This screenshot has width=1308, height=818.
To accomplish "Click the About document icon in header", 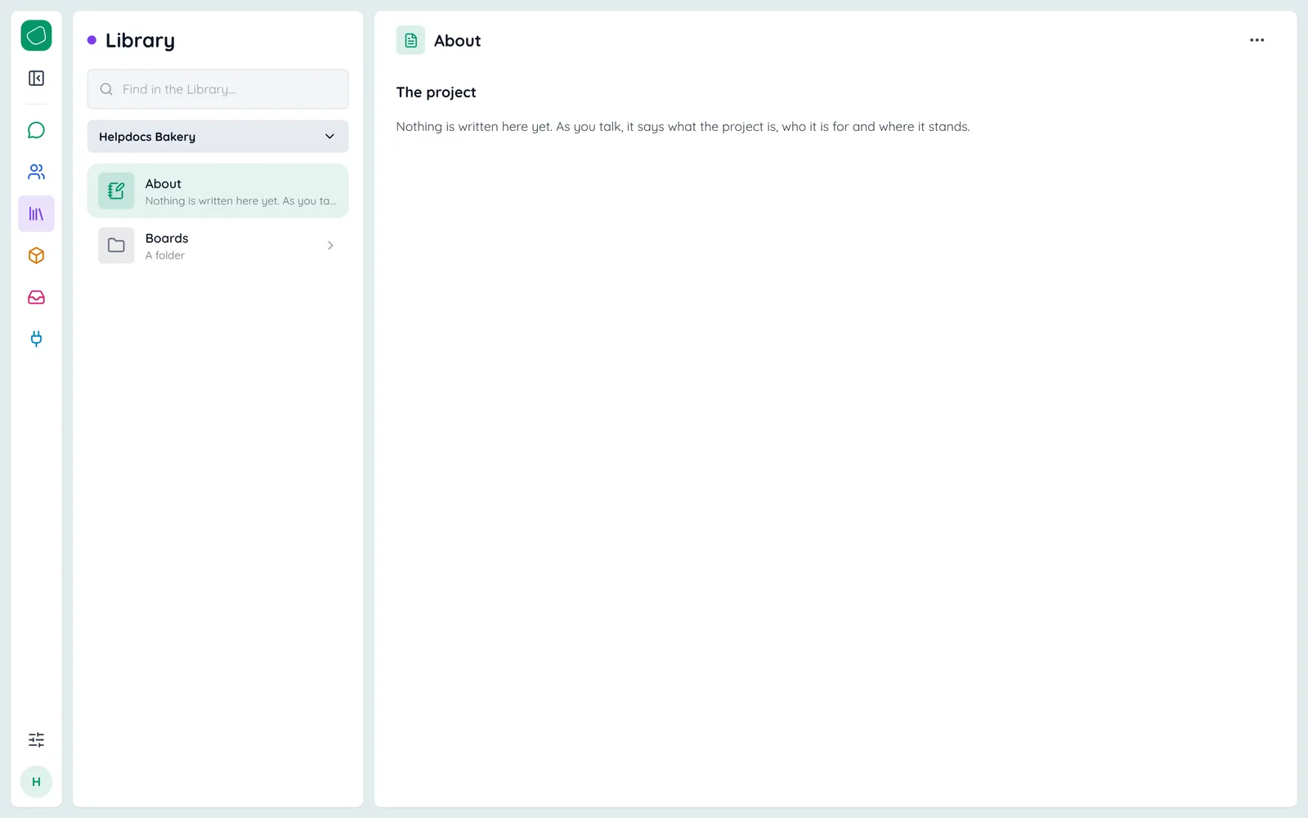I will pos(410,40).
